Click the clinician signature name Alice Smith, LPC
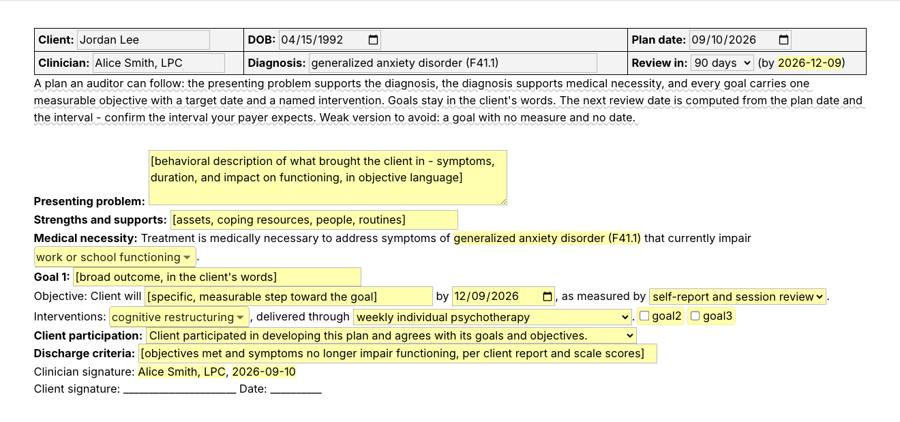Screen dimensions: 900x422 click(182, 372)
